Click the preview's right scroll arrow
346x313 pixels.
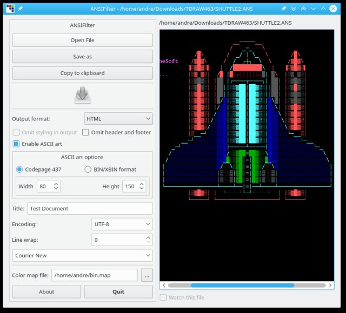[x=330, y=285]
